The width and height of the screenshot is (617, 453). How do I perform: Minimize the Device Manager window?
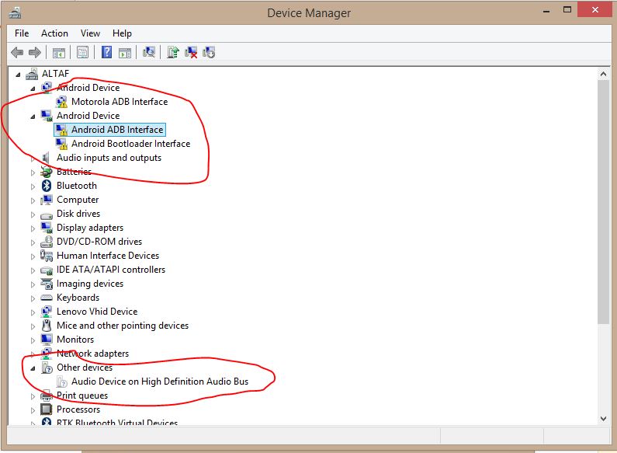546,11
